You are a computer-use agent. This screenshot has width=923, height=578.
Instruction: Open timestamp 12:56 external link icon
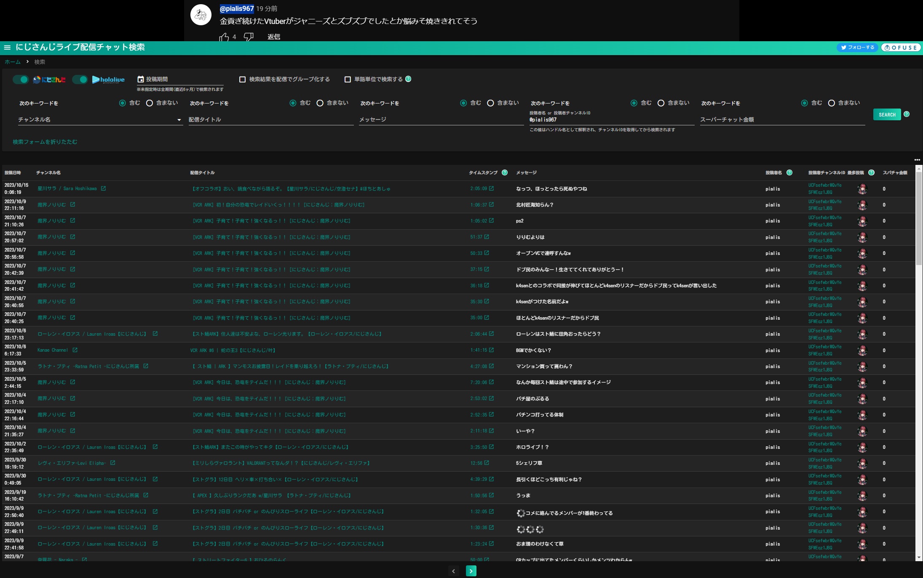487,463
